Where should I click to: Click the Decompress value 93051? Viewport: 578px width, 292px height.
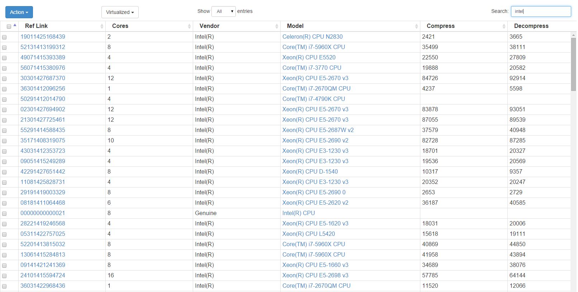[x=517, y=109]
